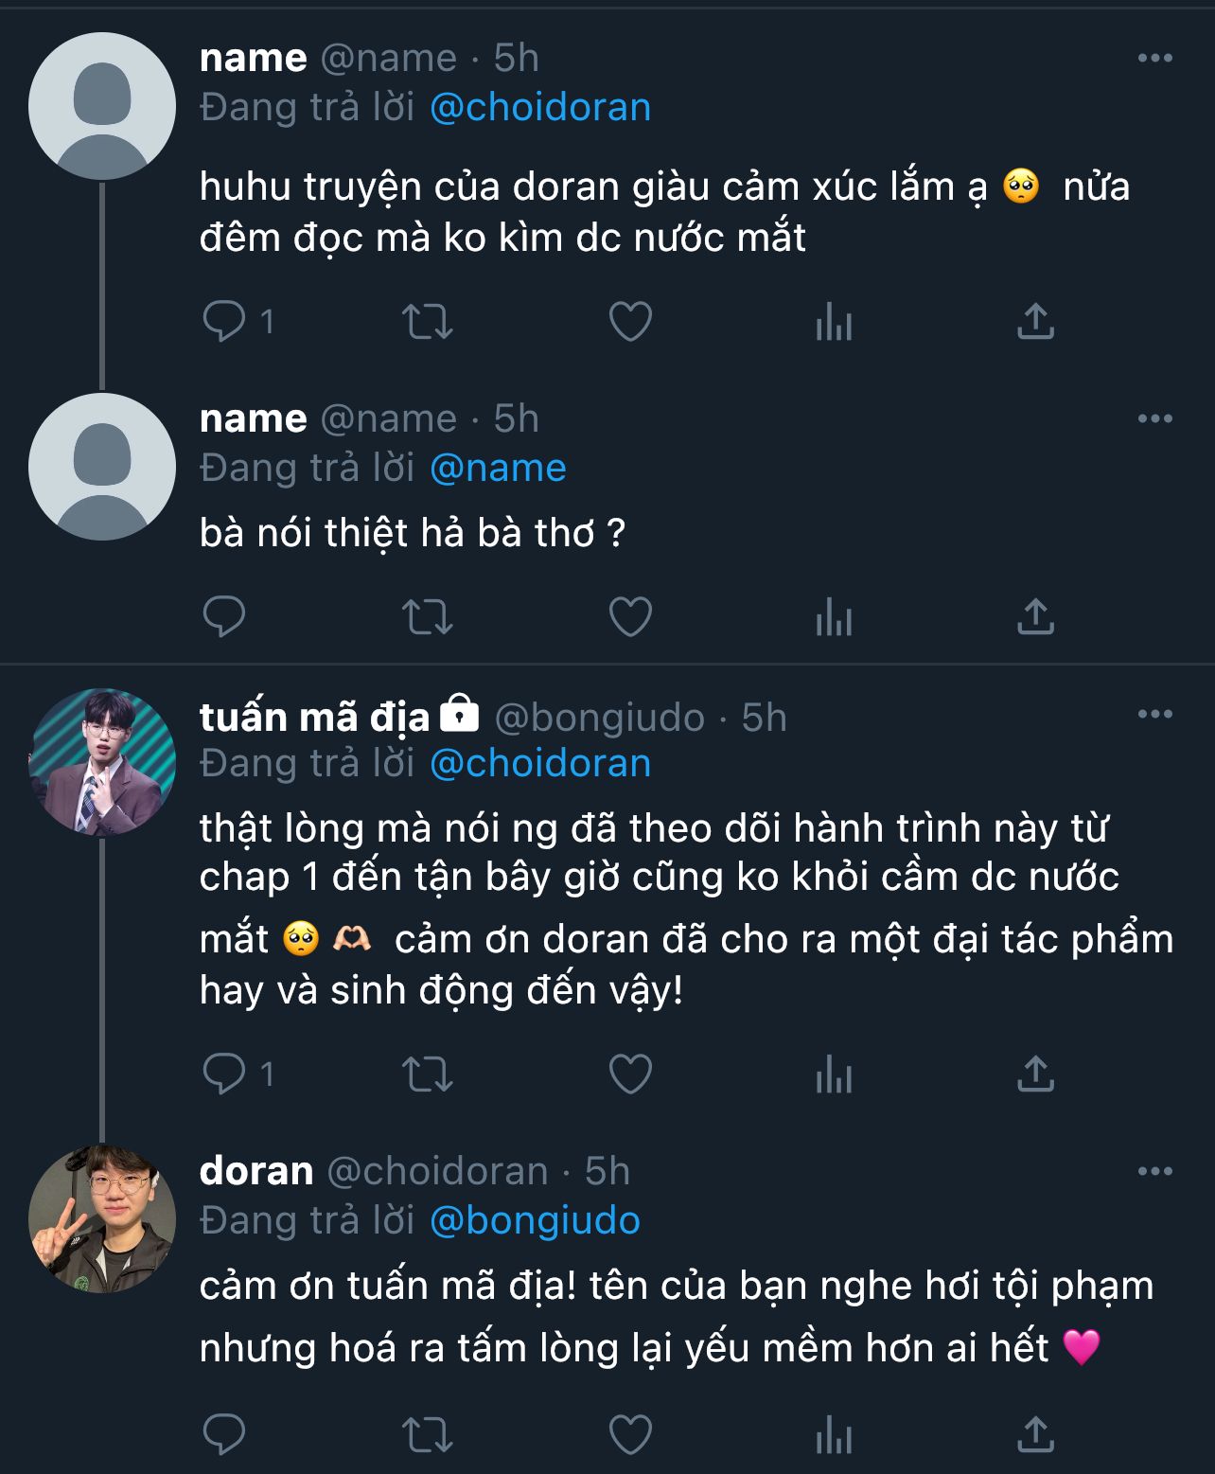
Task: Open doran's profile picture
Action: (102, 1218)
